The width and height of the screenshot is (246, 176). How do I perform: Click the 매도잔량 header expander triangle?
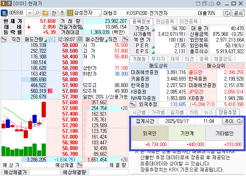pyautogui.click(x=45, y=41)
